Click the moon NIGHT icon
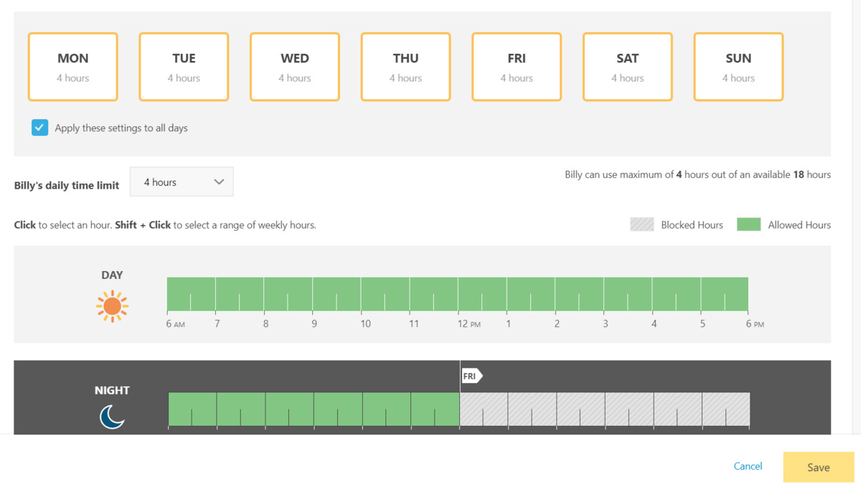861x484 pixels. [112, 417]
